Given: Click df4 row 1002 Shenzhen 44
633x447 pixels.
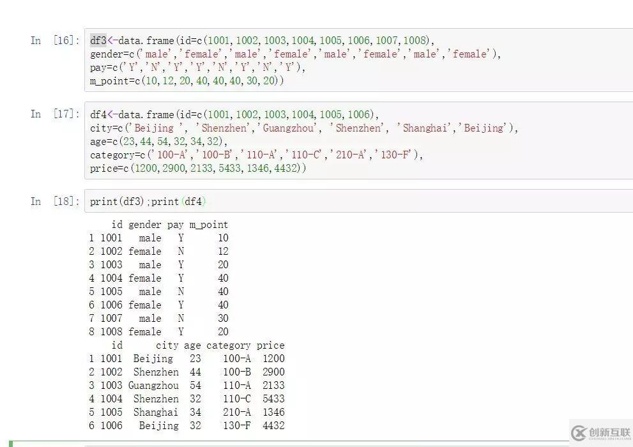Looking at the screenshot, I should pos(187,372).
